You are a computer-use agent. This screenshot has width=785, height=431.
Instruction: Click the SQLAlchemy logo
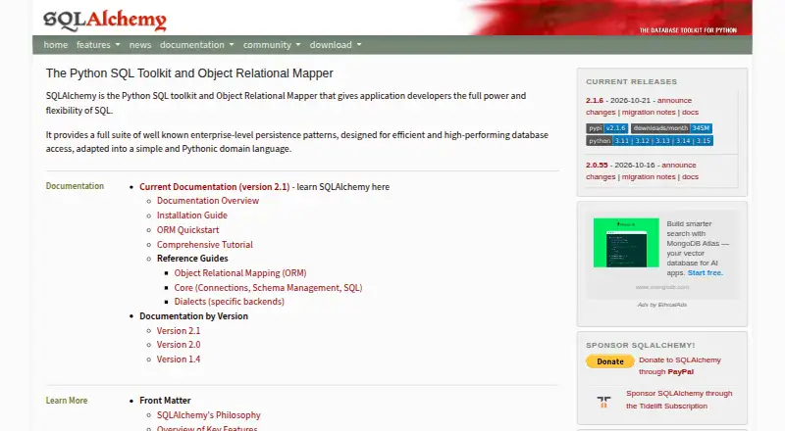pyautogui.click(x=105, y=20)
